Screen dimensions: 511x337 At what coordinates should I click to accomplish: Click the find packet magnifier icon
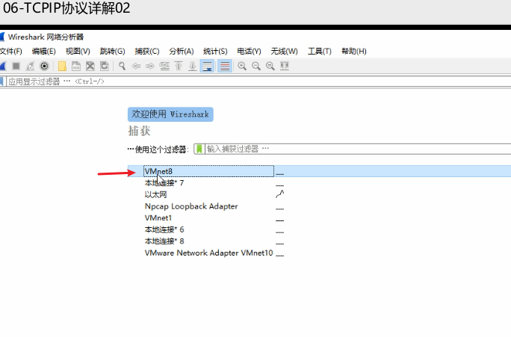pyautogui.click(x=122, y=66)
